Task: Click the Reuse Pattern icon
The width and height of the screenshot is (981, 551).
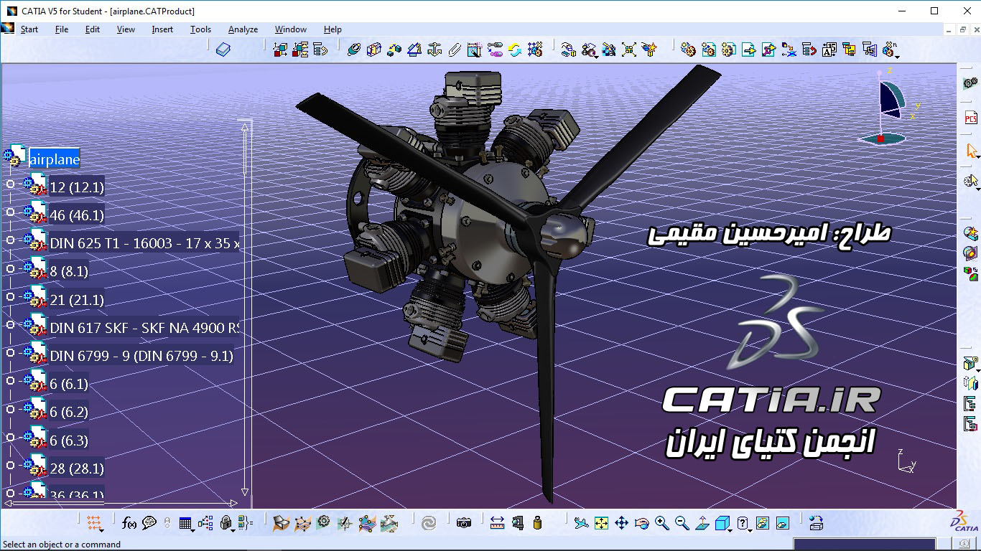Action: click(x=534, y=50)
